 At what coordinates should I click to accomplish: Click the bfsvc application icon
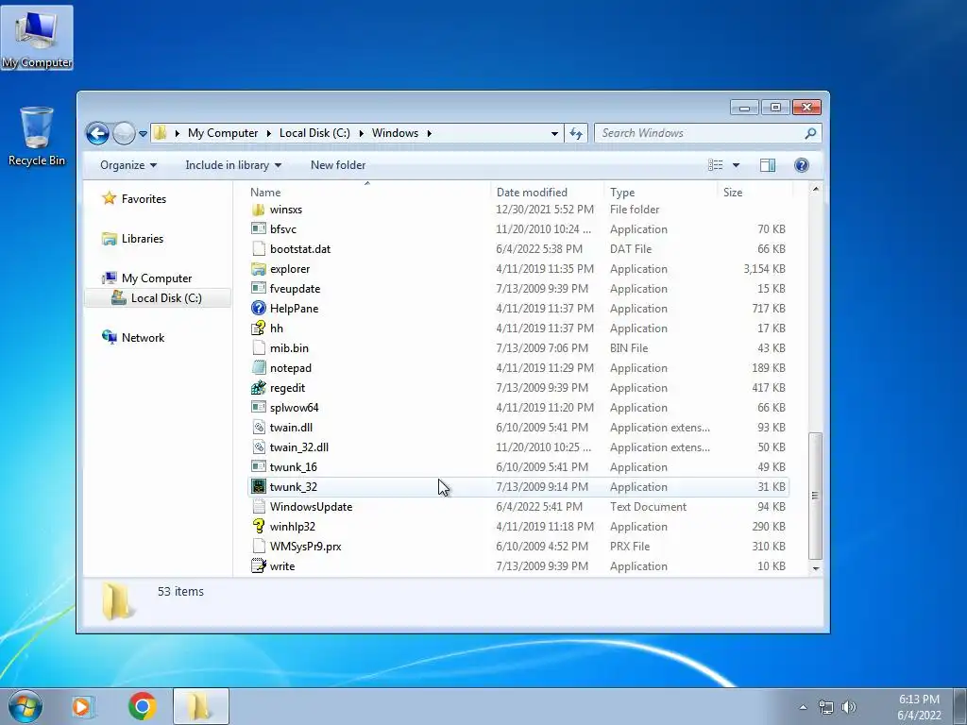pyautogui.click(x=259, y=229)
